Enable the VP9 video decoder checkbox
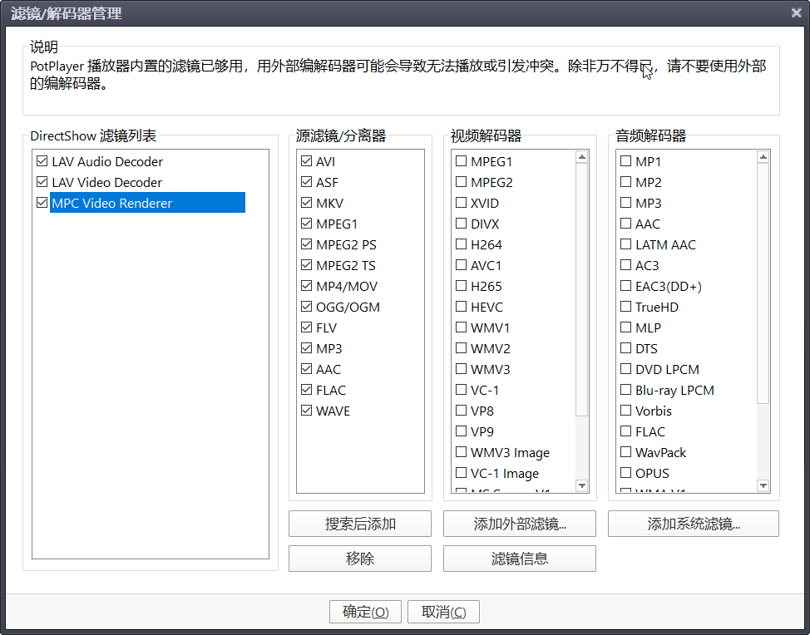Viewport: 810px width, 635px height. click(461, 431)
